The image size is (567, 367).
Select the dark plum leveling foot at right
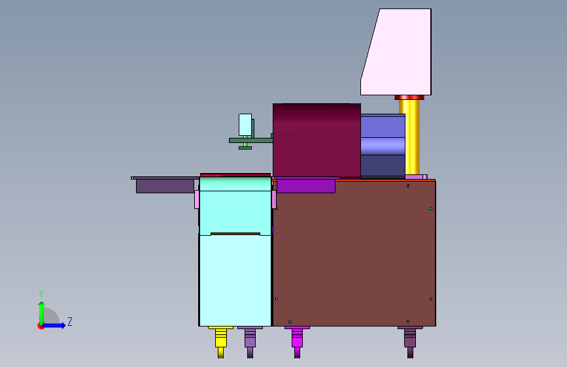[410, 342]
